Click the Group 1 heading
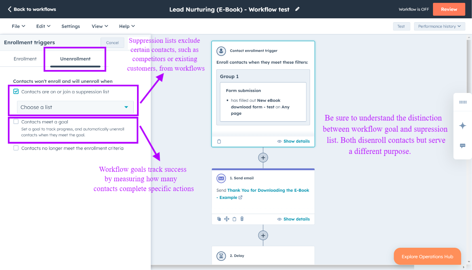Image resolution: width=472 pixels, height=270 pixels. coord(229,76)
